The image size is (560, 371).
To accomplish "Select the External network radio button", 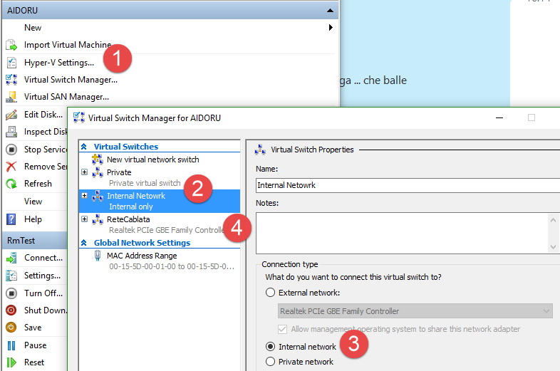I will click(x=270, y=293).
